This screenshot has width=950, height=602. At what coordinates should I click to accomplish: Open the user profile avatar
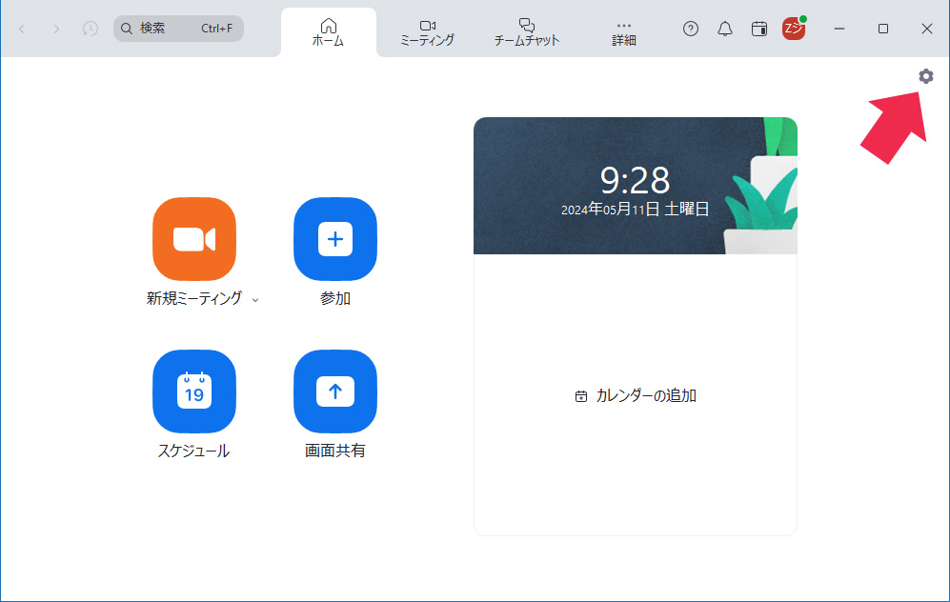[x=793, y=29]
